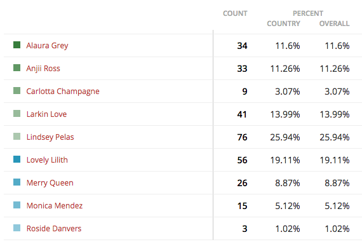Click the COUNTRY percent column header
The width and height of the screenshot is (362, 251).
283,24
